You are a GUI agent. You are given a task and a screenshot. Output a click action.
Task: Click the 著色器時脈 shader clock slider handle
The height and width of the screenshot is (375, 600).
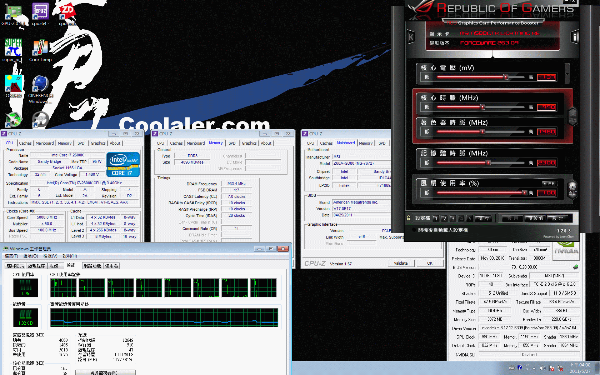483,131
